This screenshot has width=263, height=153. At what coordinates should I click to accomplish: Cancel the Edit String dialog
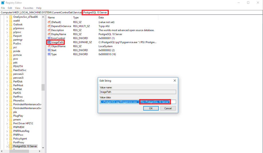tap(168, 108)
